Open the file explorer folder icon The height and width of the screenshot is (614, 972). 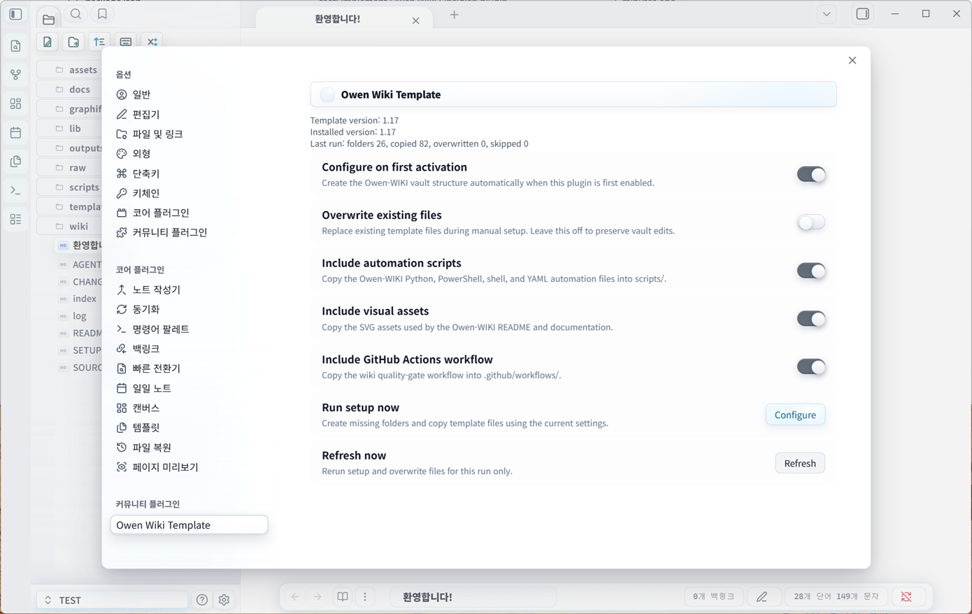coord(48,19)
